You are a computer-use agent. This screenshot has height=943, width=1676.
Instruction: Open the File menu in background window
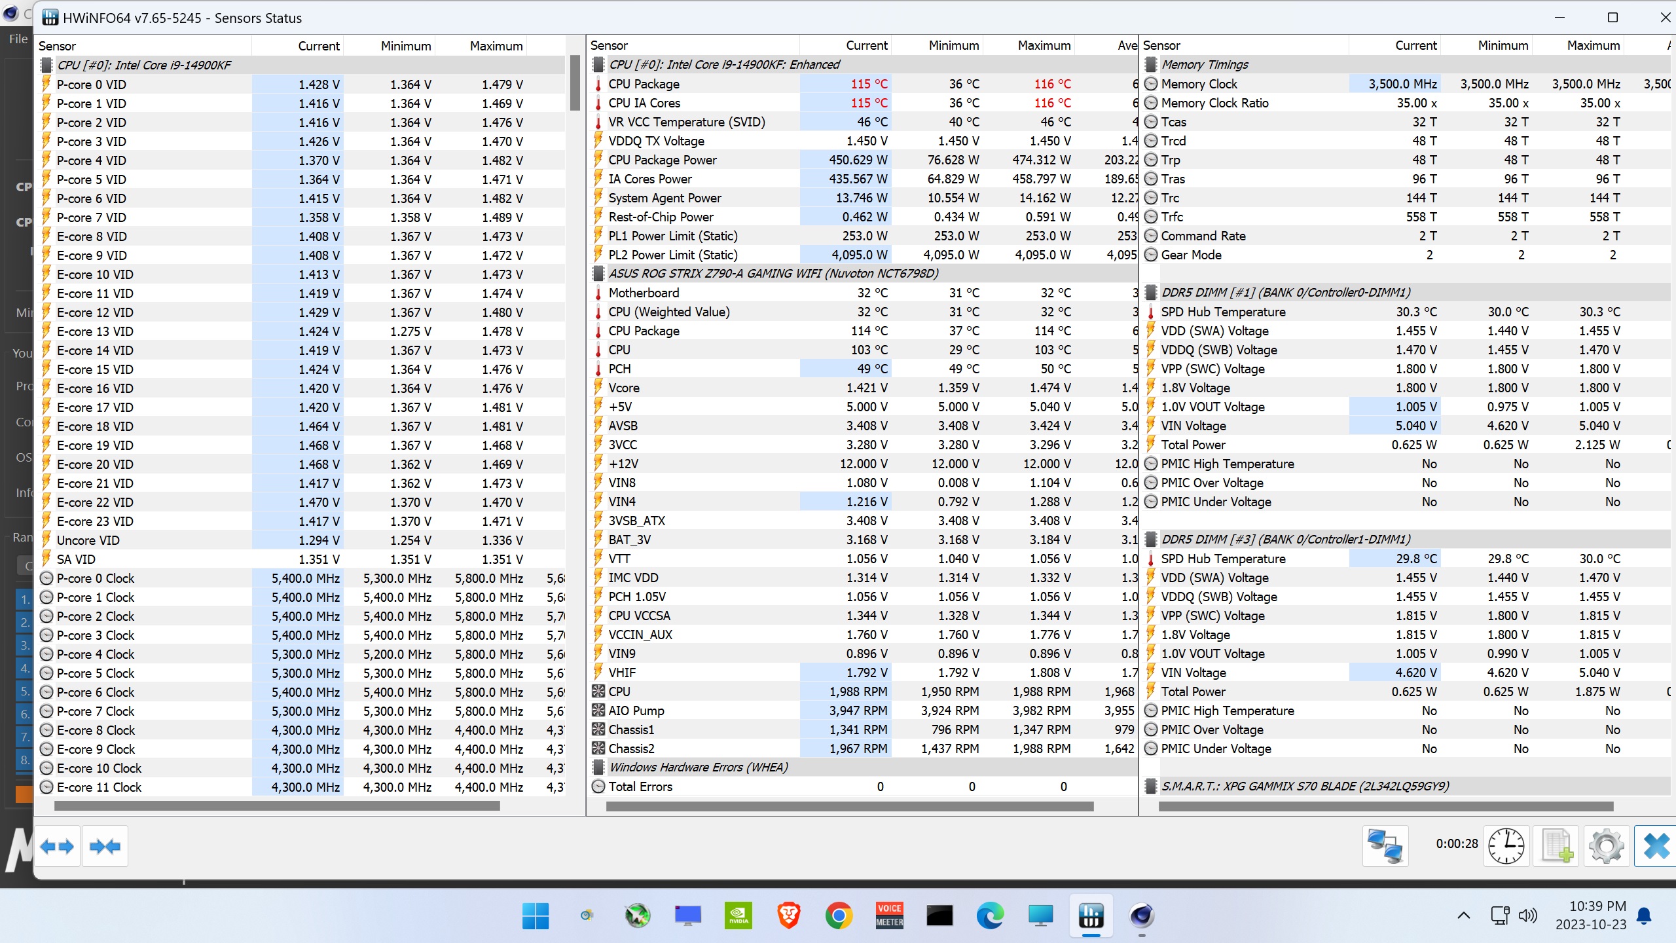tap(18, 39)
